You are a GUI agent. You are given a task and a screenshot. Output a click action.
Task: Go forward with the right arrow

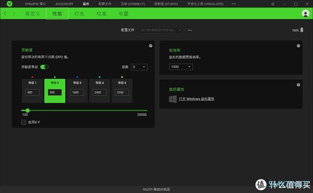[14, 13]
